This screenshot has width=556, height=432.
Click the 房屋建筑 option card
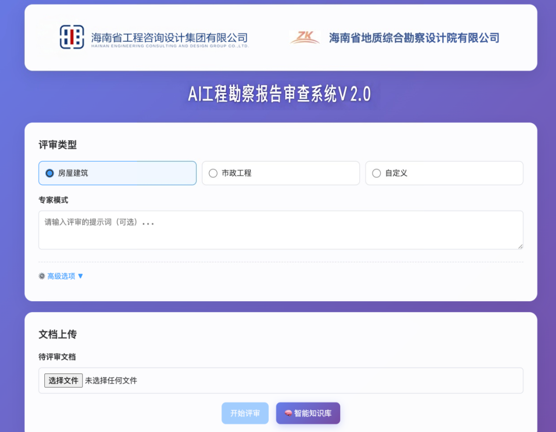pos(117,173)
